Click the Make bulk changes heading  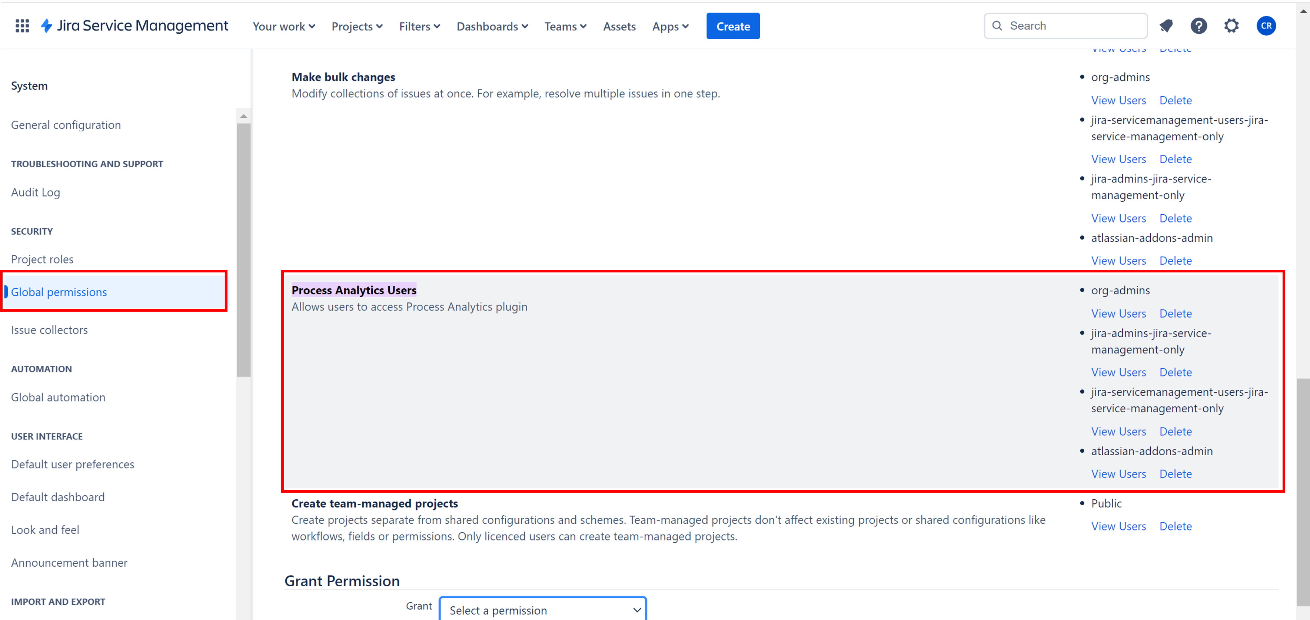(x=343, y=77)
